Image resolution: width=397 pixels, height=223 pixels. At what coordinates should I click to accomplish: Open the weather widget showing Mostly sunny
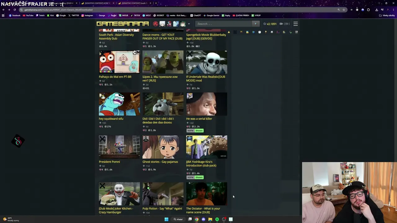click(11, 219)
